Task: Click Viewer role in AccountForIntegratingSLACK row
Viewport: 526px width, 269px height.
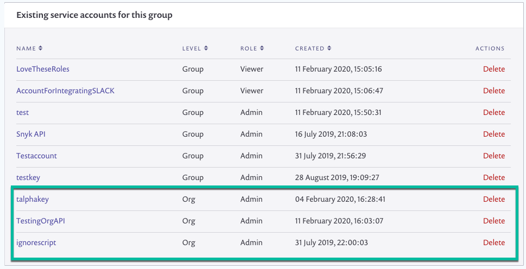Action: tap(251, 91)
